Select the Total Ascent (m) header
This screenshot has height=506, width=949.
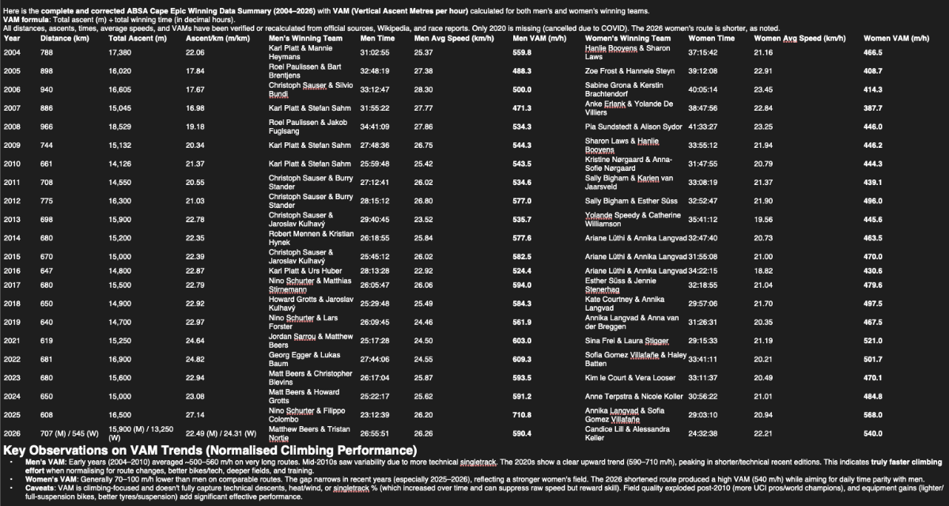(137, 38)
